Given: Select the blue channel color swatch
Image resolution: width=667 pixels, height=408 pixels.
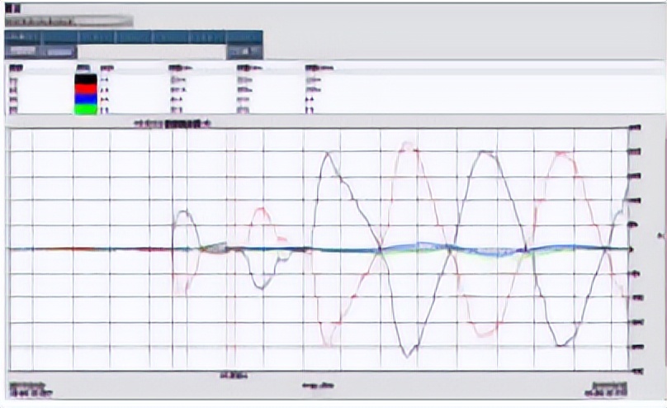Looking at the screenshot, I should tap(86, 99).
